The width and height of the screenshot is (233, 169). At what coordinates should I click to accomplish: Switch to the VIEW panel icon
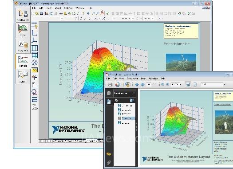point(23,31)
